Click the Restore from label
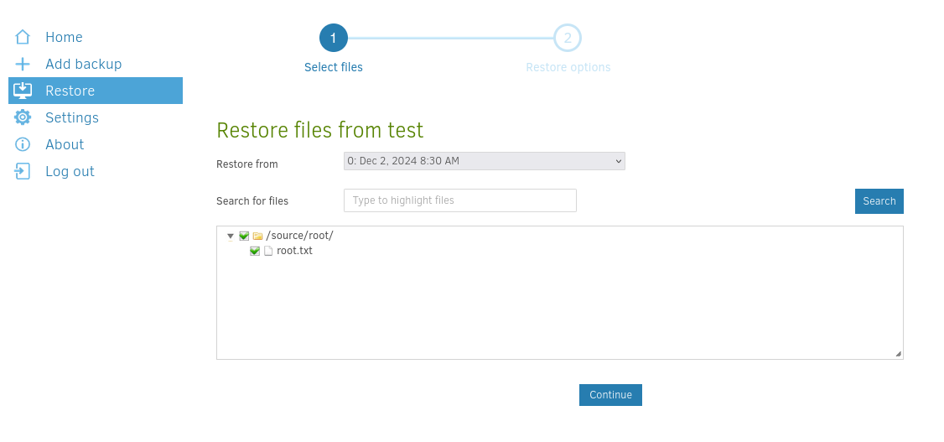Screen dimensions: 944x442 pos(246,164)
